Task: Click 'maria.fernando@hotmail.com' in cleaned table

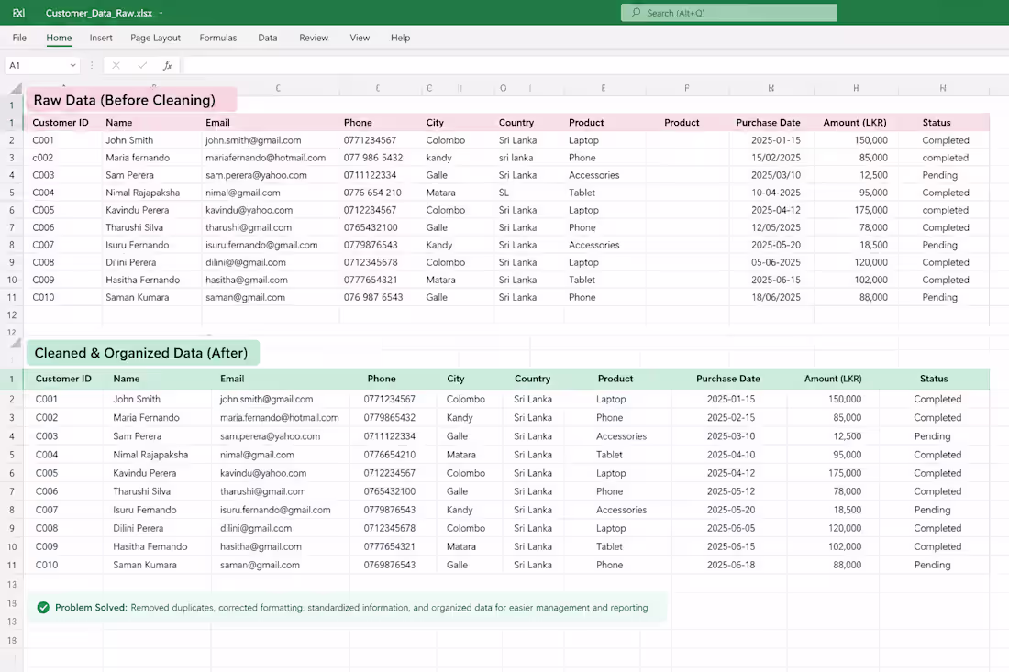Action: click(x=279, y=417)
